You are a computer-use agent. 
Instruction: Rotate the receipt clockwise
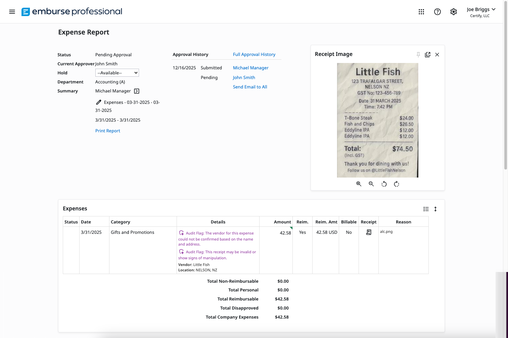[x=397, y=184]
